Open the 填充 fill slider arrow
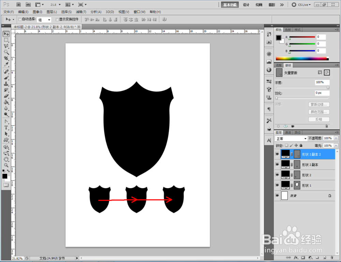 [336, 145]
